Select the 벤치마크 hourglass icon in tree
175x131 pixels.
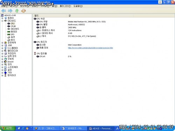[x=6, y=75]
